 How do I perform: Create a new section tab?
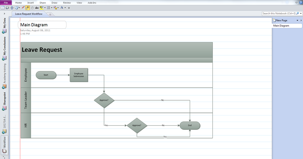tap(50, 14)
